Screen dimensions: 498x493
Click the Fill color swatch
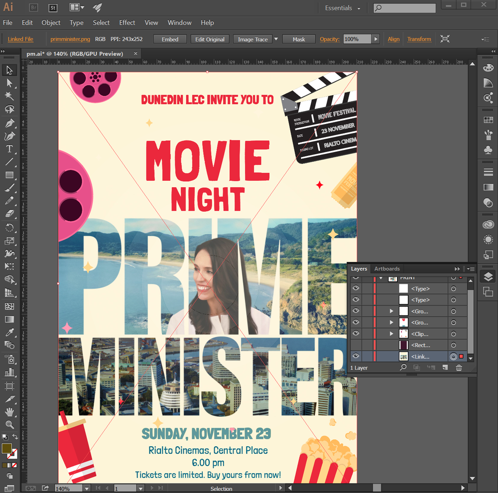coord(6,448)
